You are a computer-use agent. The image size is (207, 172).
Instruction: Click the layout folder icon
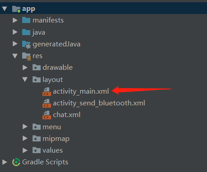pos(37,79)
